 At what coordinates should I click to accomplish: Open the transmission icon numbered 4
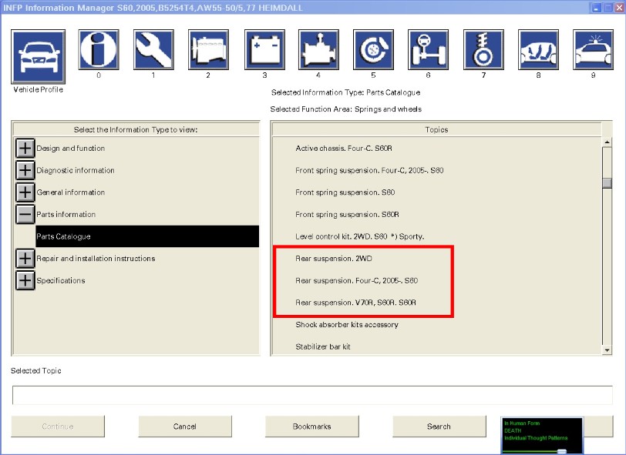click(318, 50)
